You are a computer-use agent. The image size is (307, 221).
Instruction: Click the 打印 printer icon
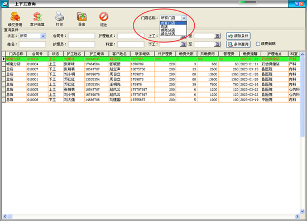(x=59, y=16)
